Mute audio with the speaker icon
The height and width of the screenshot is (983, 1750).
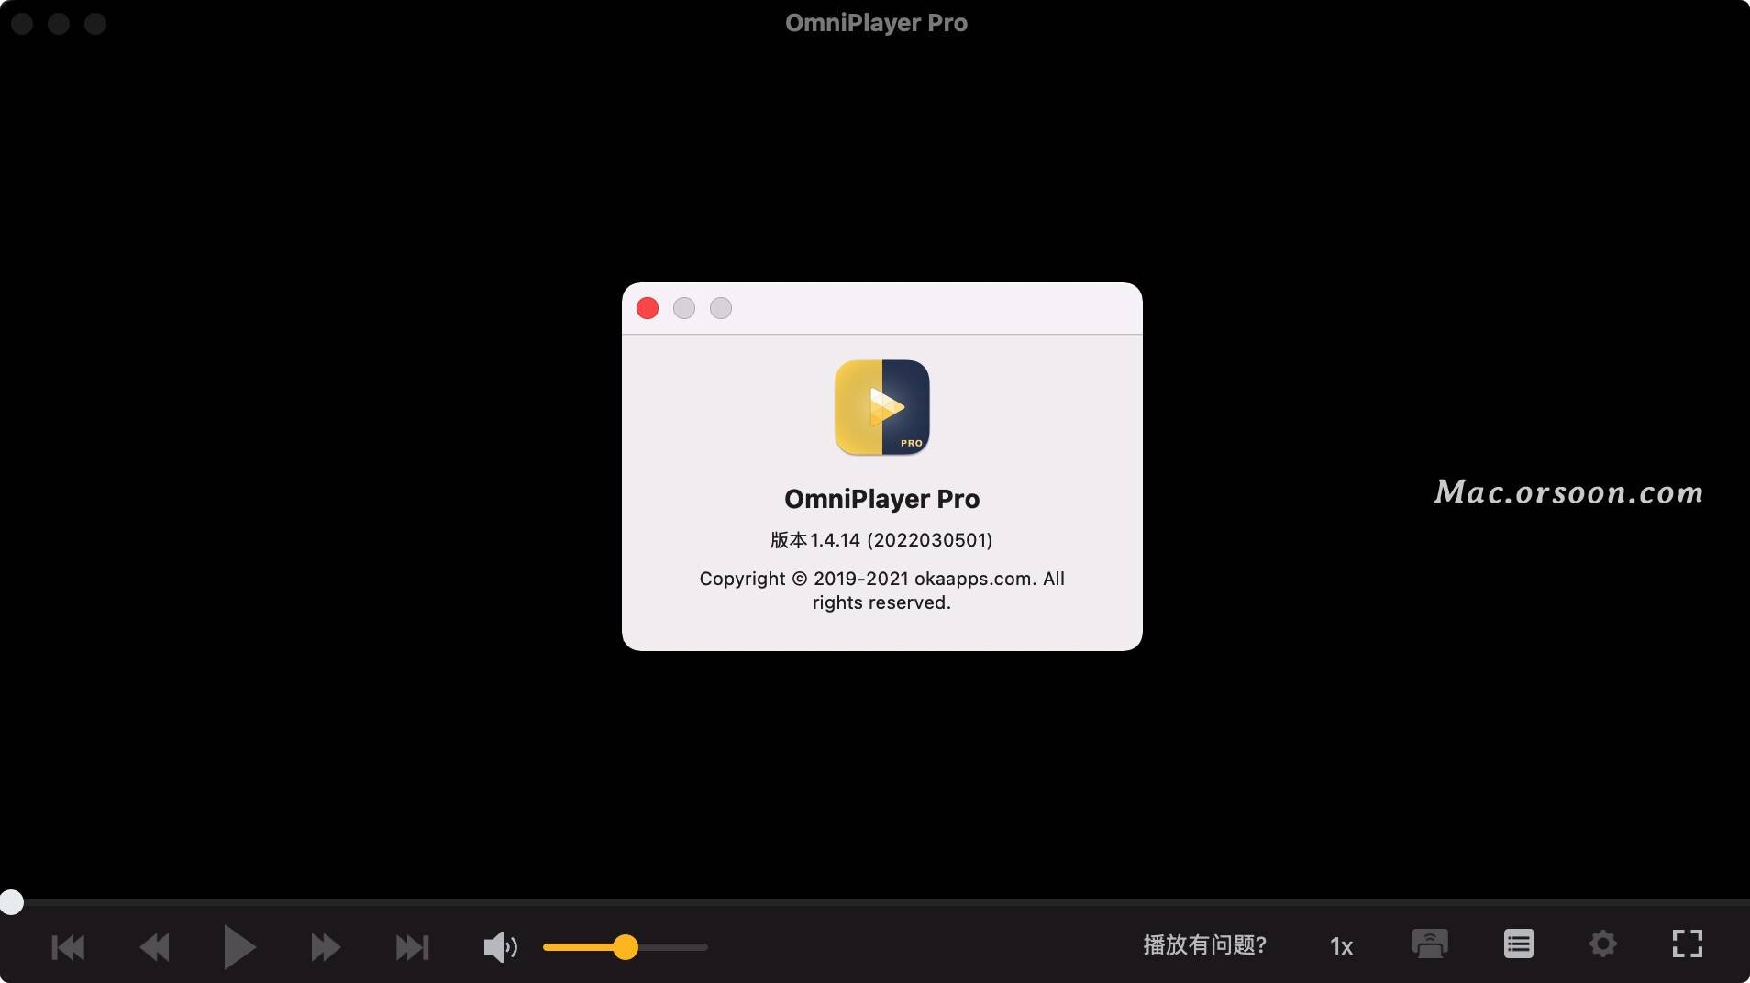coord(500,946)
